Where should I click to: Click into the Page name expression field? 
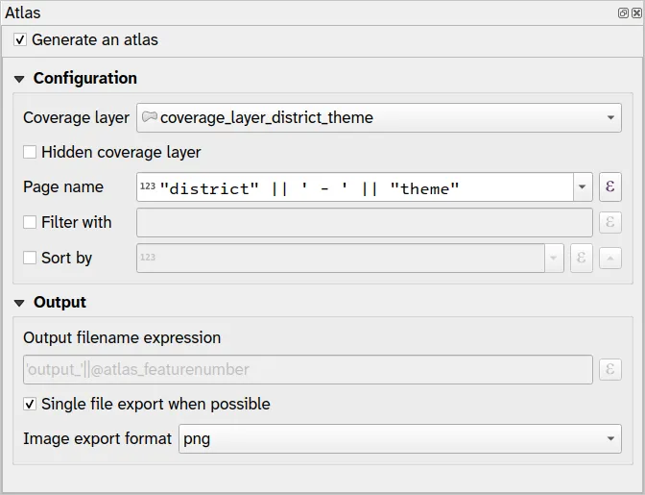(x=365, y=187)
